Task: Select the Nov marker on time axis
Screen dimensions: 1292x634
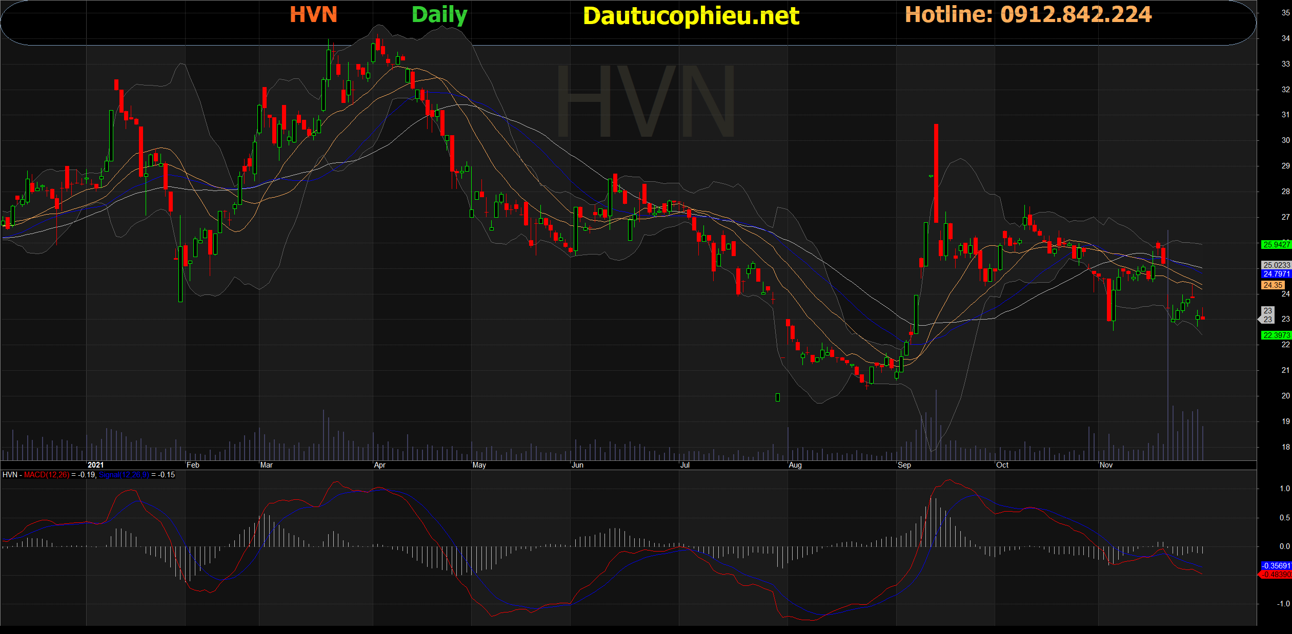Action: (x=1106, y=465)
